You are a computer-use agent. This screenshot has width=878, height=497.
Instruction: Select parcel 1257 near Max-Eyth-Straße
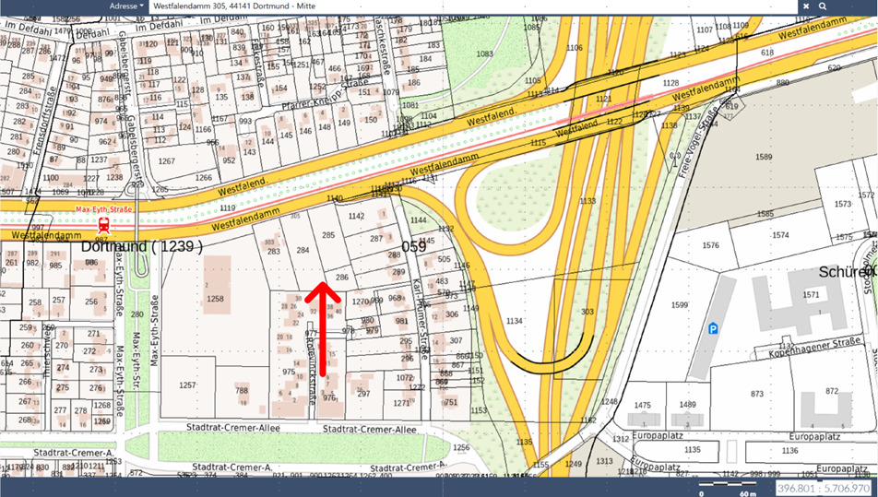[187, 385]
